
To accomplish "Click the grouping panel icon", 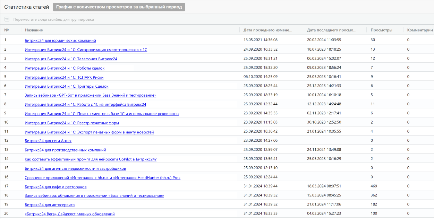I will click(7, 19).
